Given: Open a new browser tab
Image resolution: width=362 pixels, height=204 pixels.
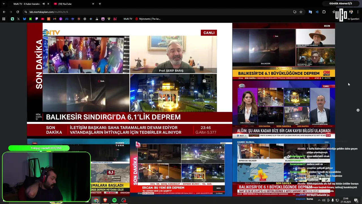Looking at the screenshot, I should (x=100, y=4).
